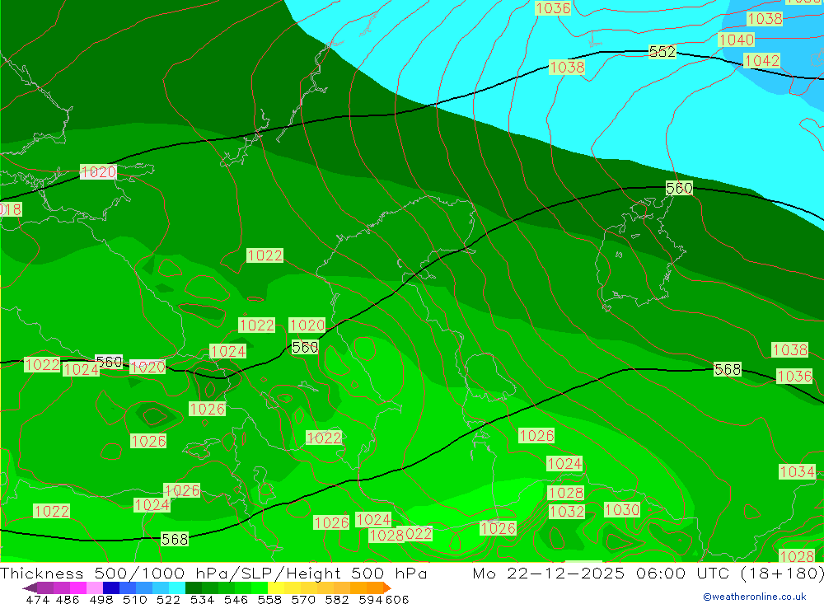
Task: Click the 534 legend value
Action: coord(203,599)
